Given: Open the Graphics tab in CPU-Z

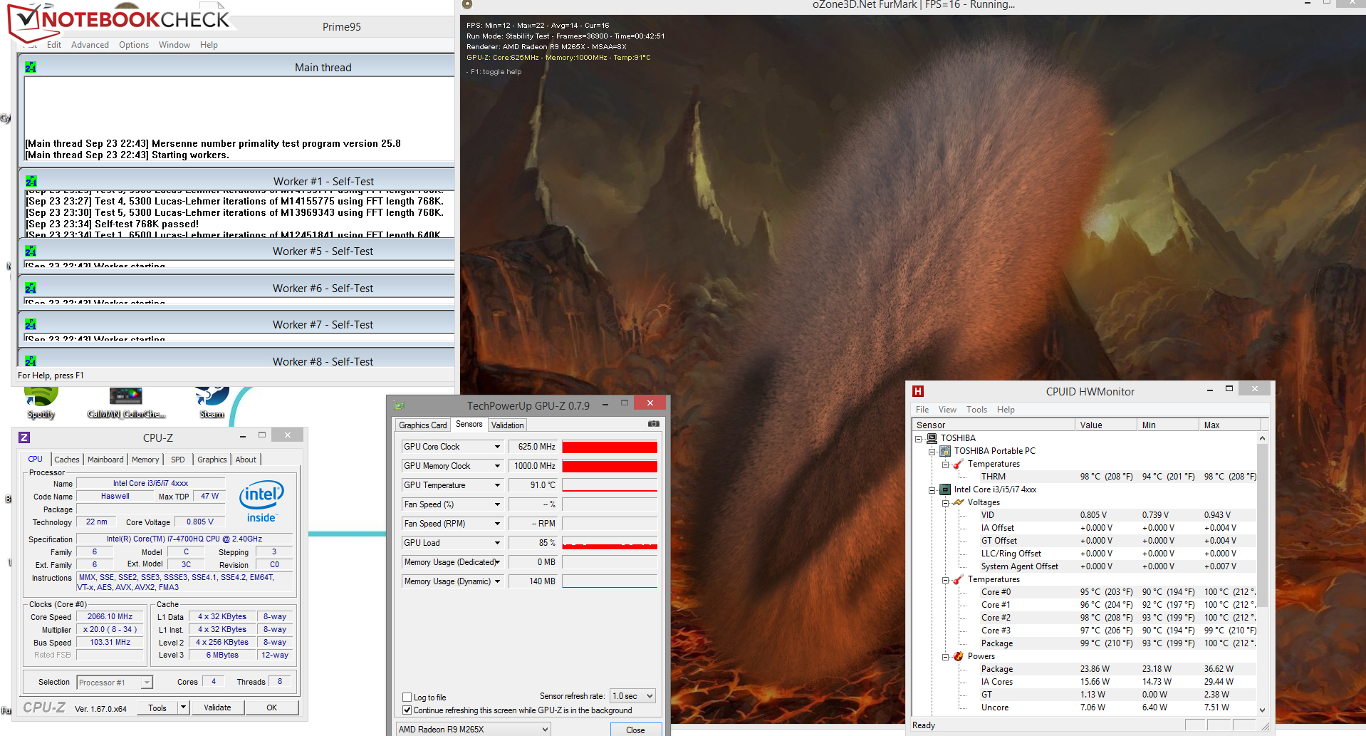Looking at the screenshot, I should tap(212, 460).
